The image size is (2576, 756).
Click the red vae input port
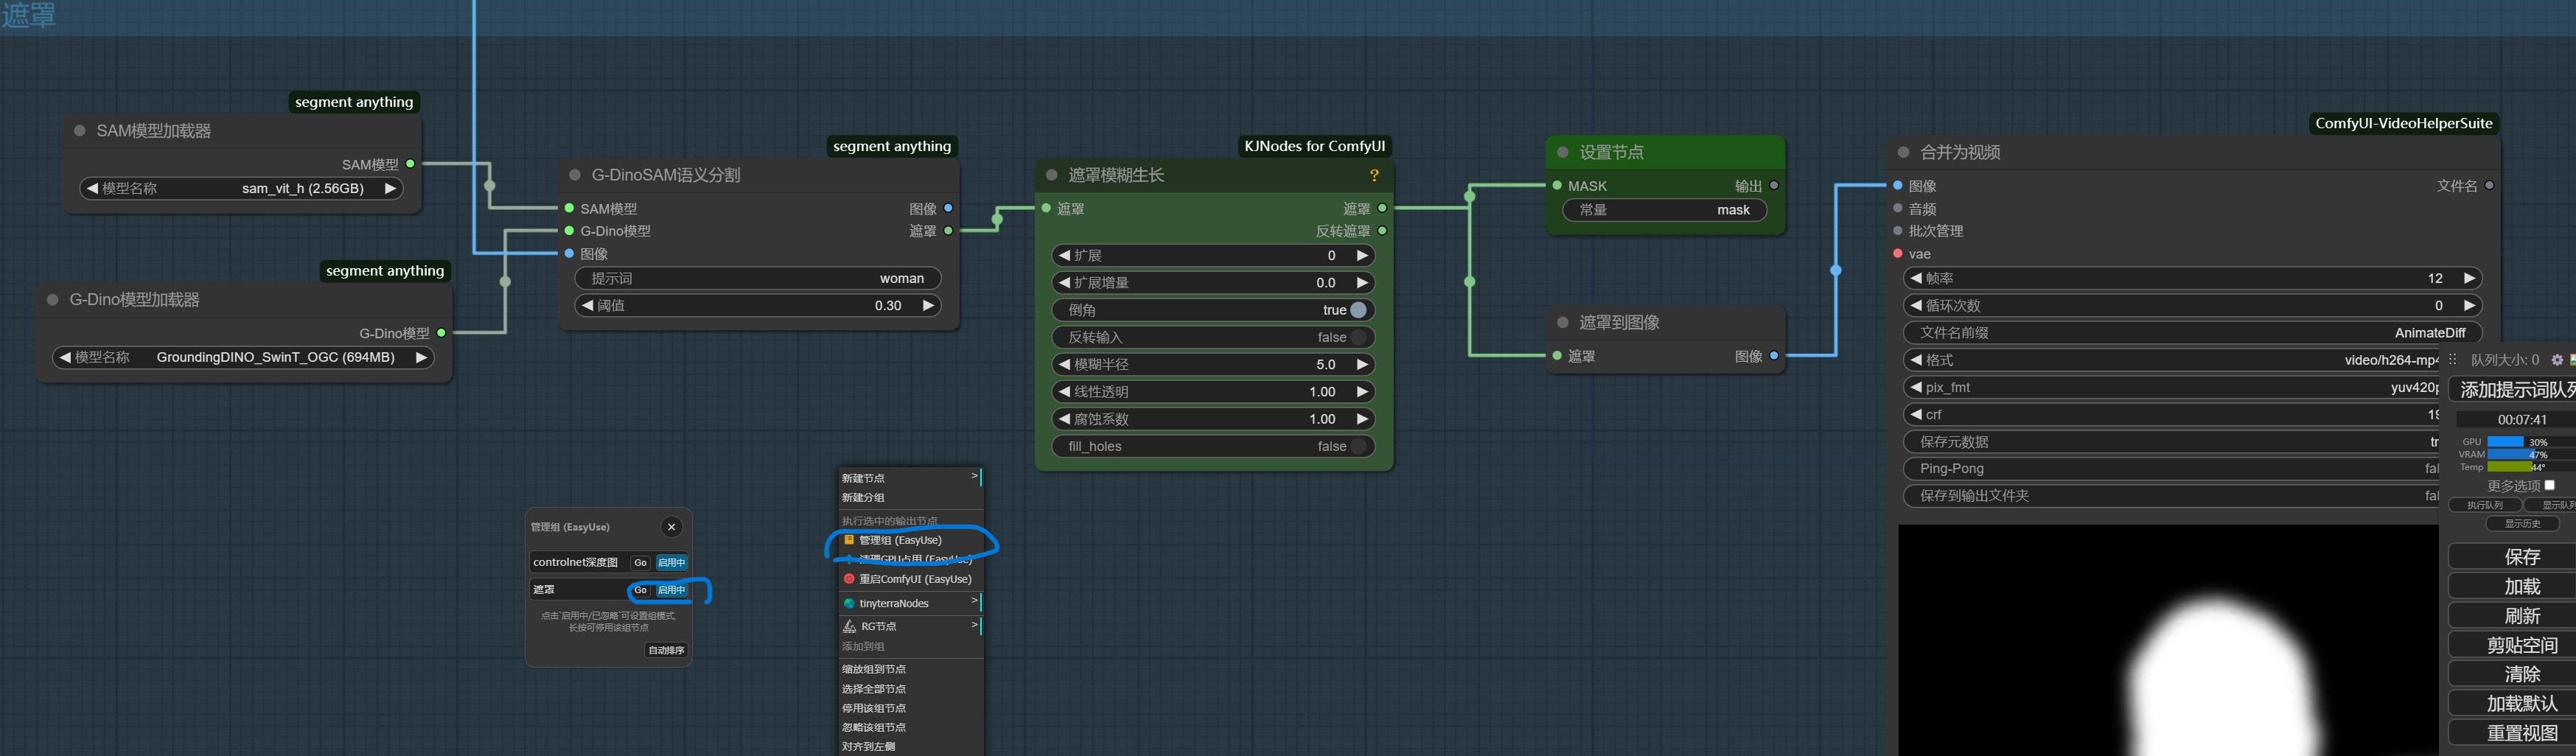tap(1898, 254)
